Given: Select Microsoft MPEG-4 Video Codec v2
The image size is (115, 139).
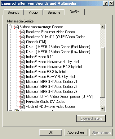Looking at the screenshot, I should 52,87.
